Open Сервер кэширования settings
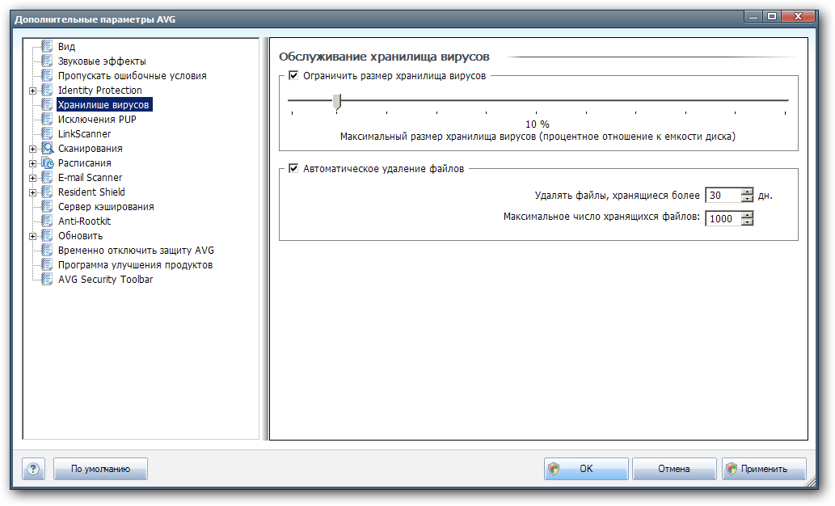The image size is (835, 506). 106,207
